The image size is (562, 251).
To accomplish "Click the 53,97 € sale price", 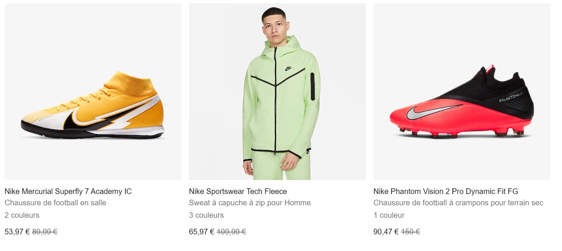I will pyautogui.click(x=17, y=232).
